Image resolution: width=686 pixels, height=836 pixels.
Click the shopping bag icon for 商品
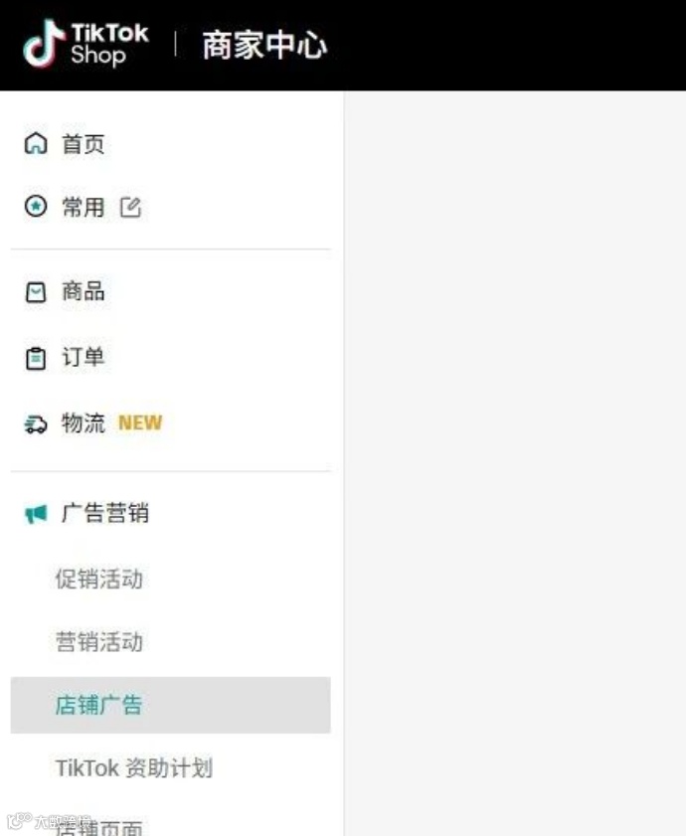(36, 292)
